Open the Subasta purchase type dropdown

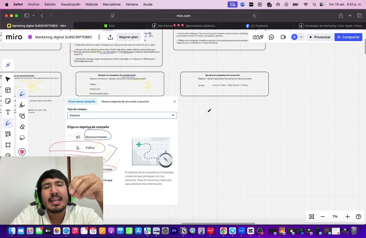(x=122, y=115)
